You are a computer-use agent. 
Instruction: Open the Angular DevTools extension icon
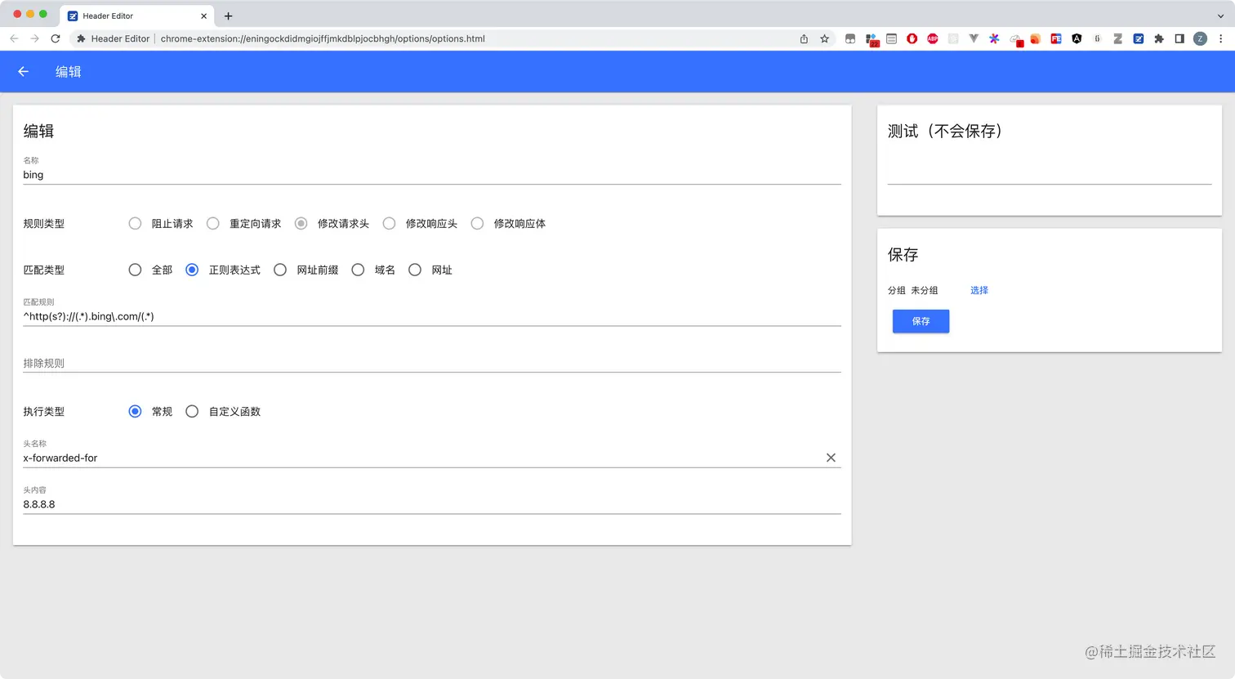click(x=1077, y=38)
